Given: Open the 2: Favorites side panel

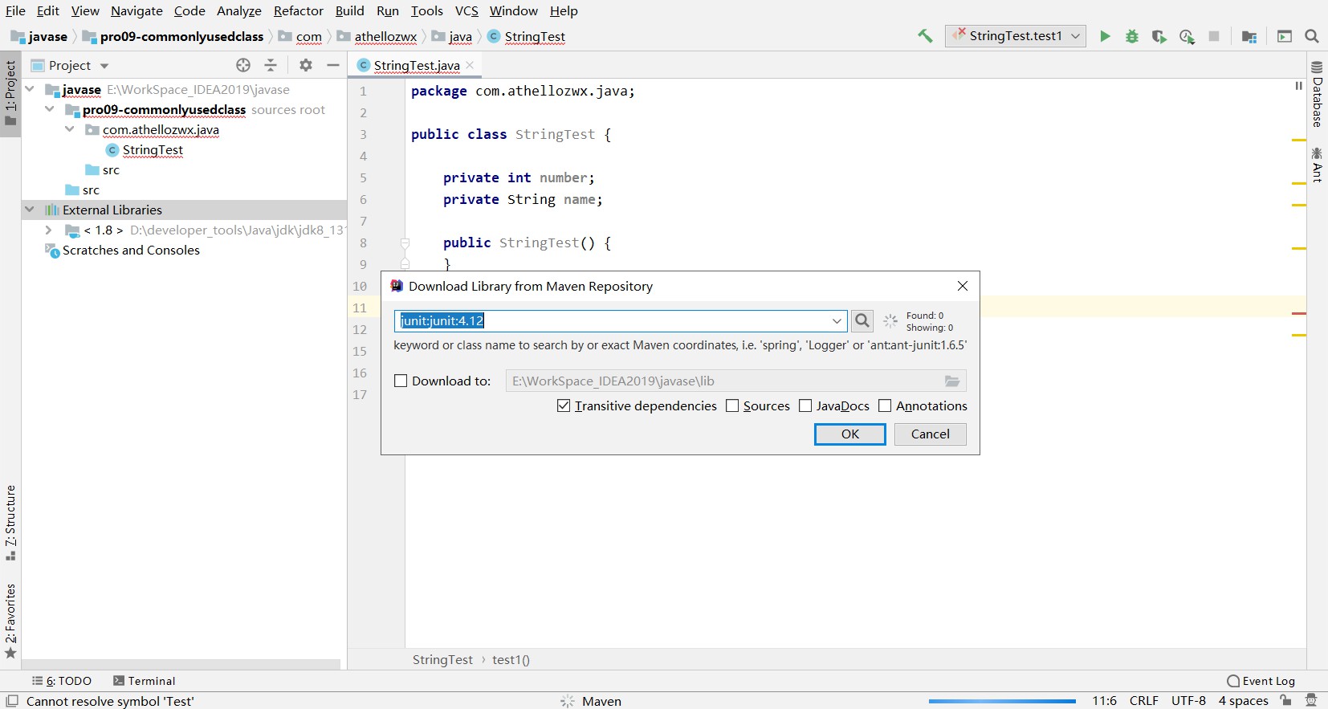Looking at the screenshot, I should coord(10,621).
